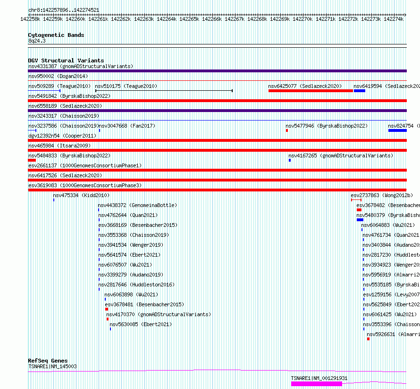This screenshot has height=389, width=420.
Task: Open nsv3553368 (Chaisson2019) variant
Action: coord(134,235)
